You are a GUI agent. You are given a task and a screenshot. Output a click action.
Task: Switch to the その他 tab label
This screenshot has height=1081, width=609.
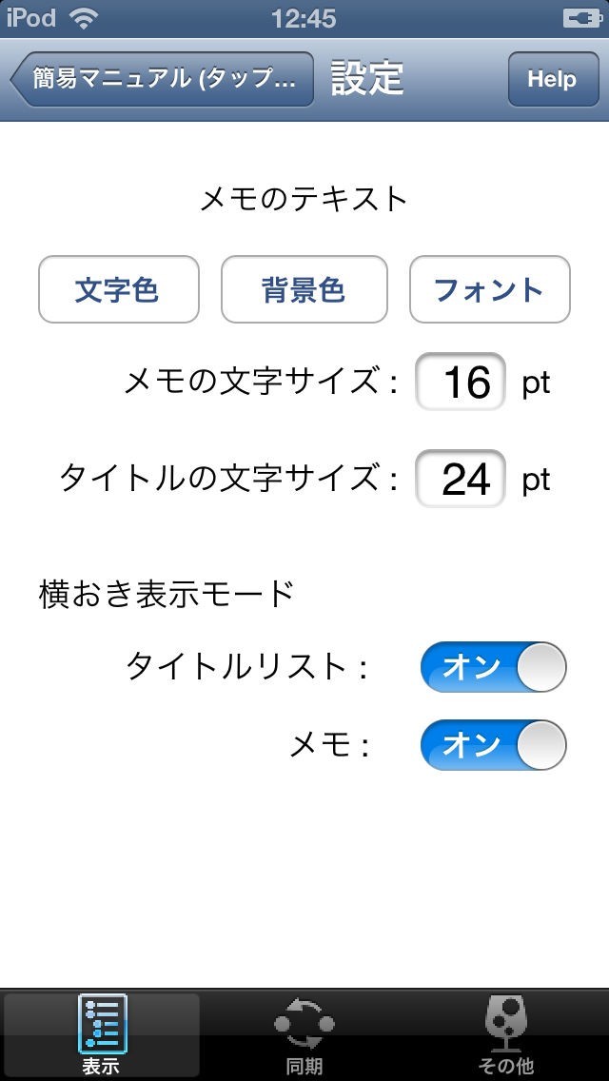click(x=505, y=1067)
